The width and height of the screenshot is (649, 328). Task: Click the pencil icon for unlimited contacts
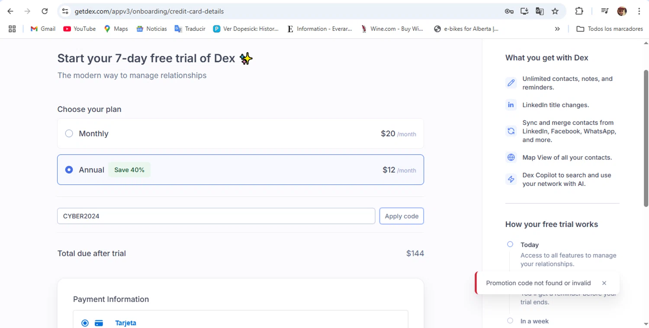pyautogui.click(x=511, y=83)
